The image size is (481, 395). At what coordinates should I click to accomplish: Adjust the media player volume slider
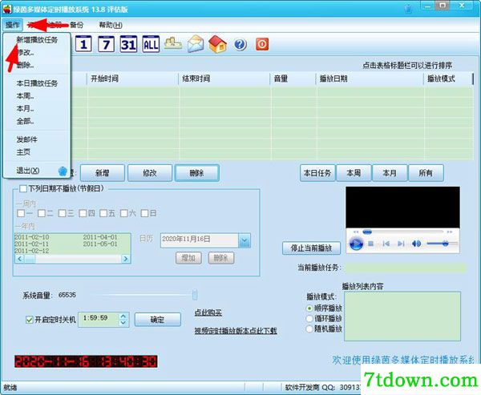coord(442,244)
